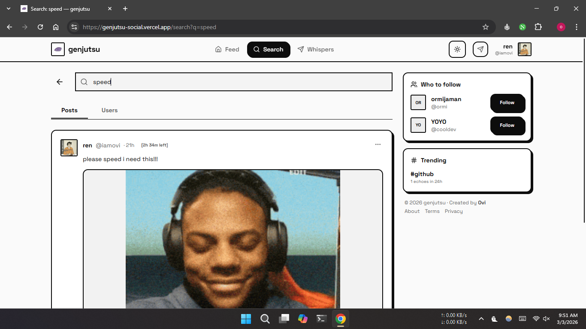
Task: Switch to the Posts tab
Action: [69, 110]
